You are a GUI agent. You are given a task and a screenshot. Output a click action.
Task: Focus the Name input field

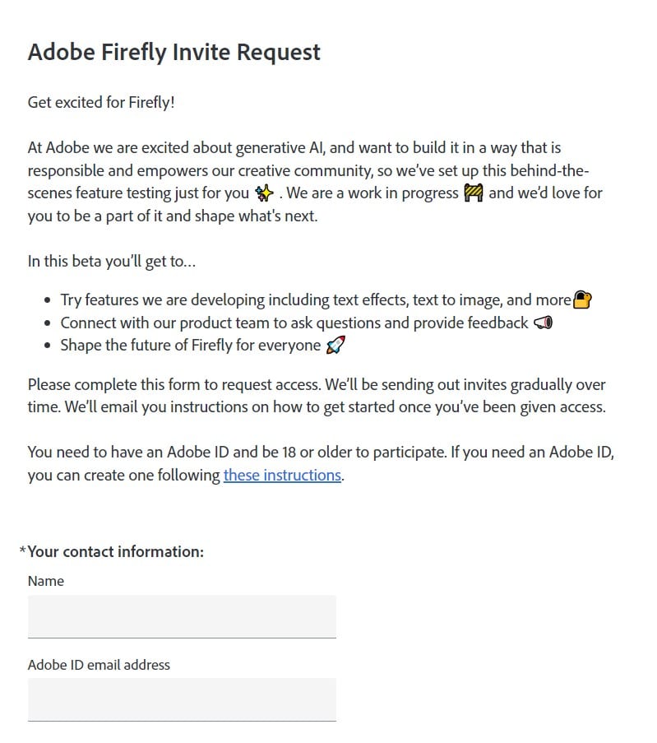pos(182,616)
